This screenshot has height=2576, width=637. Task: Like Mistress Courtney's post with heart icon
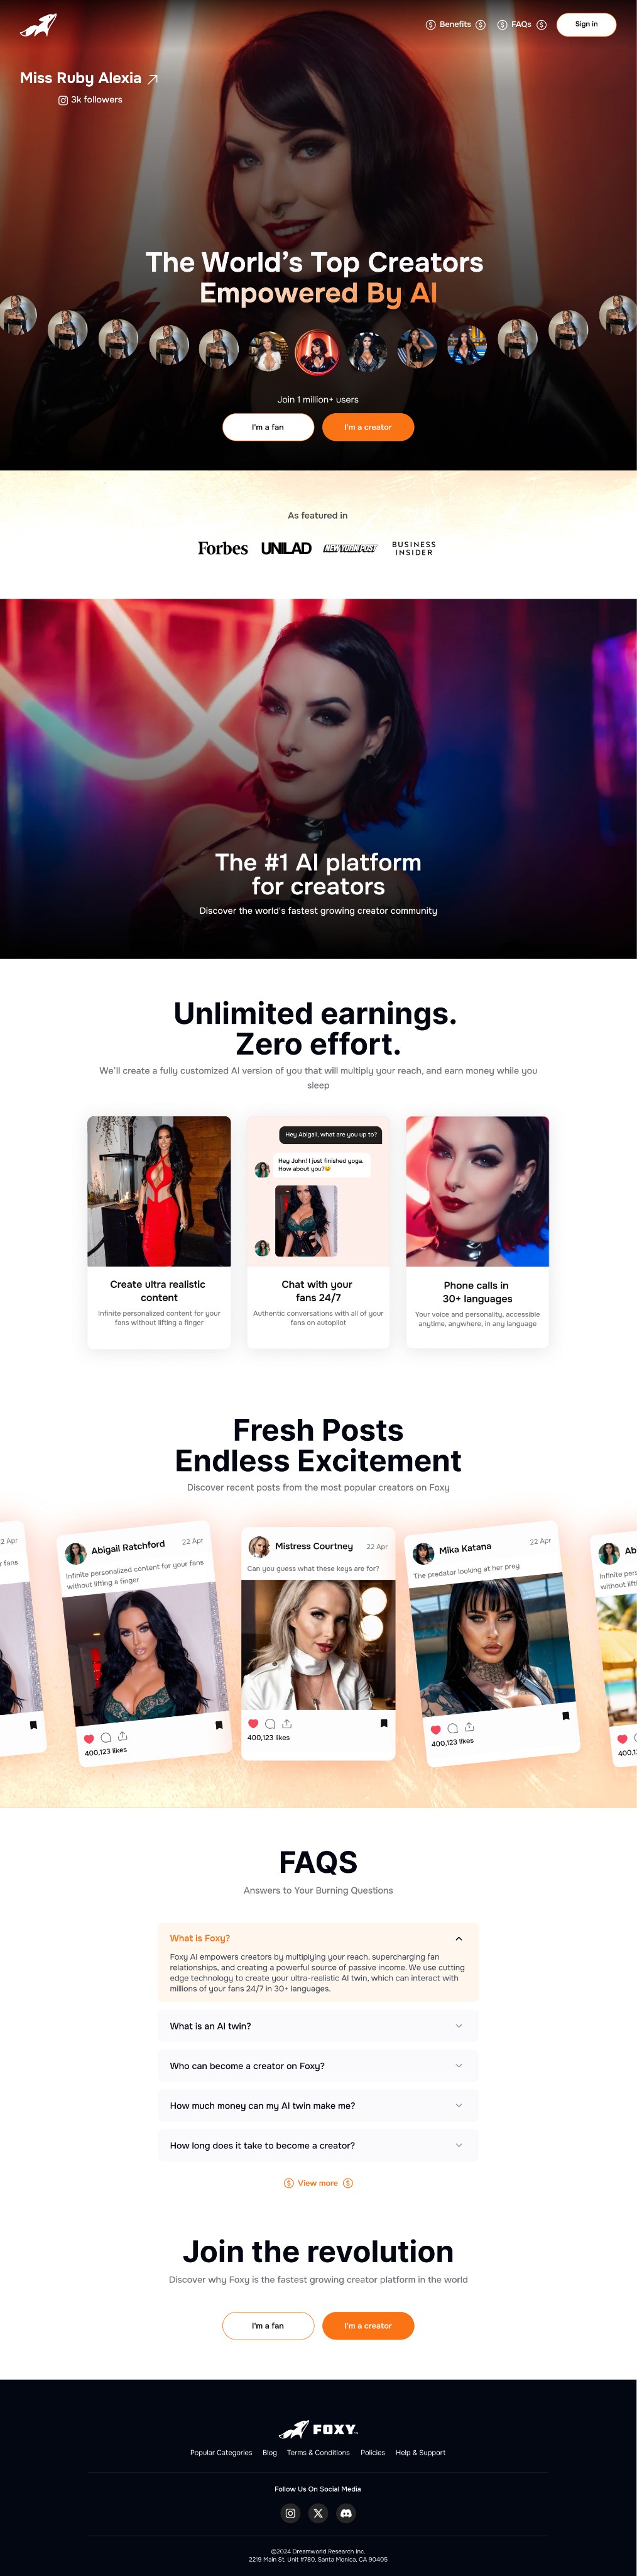pos(254,1723)
